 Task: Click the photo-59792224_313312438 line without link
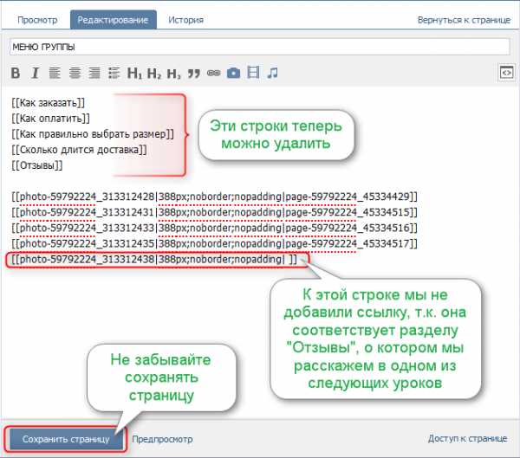click(154, 259)
